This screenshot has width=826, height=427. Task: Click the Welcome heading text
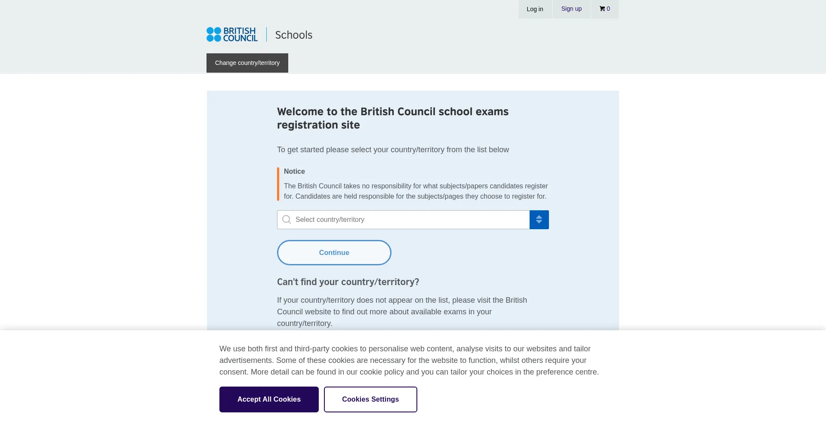coord(392,118)
